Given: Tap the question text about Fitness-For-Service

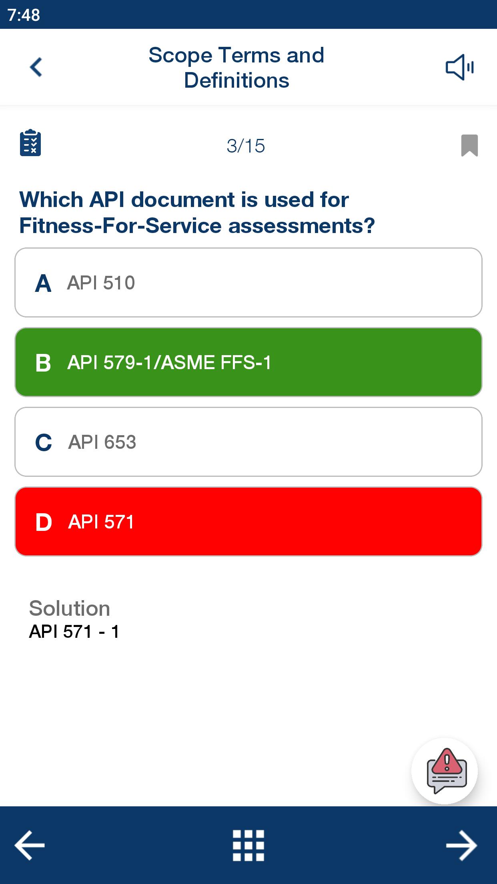Looking at the screenshot, I should click(x=197, y=213).
